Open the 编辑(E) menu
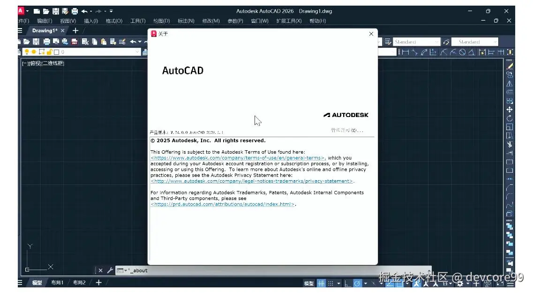Viewport: 533px width, 293px height. coord(45,21)
